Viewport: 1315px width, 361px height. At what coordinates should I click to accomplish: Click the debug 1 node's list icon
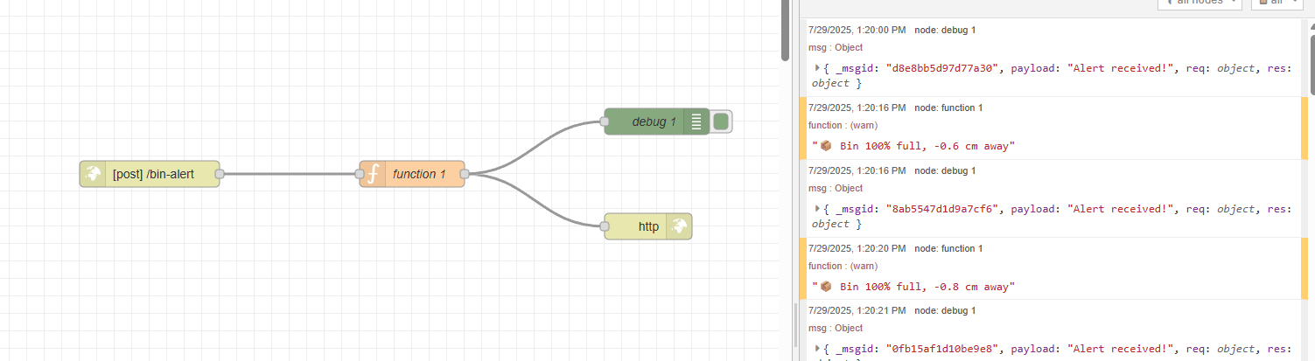click(696, 121)
